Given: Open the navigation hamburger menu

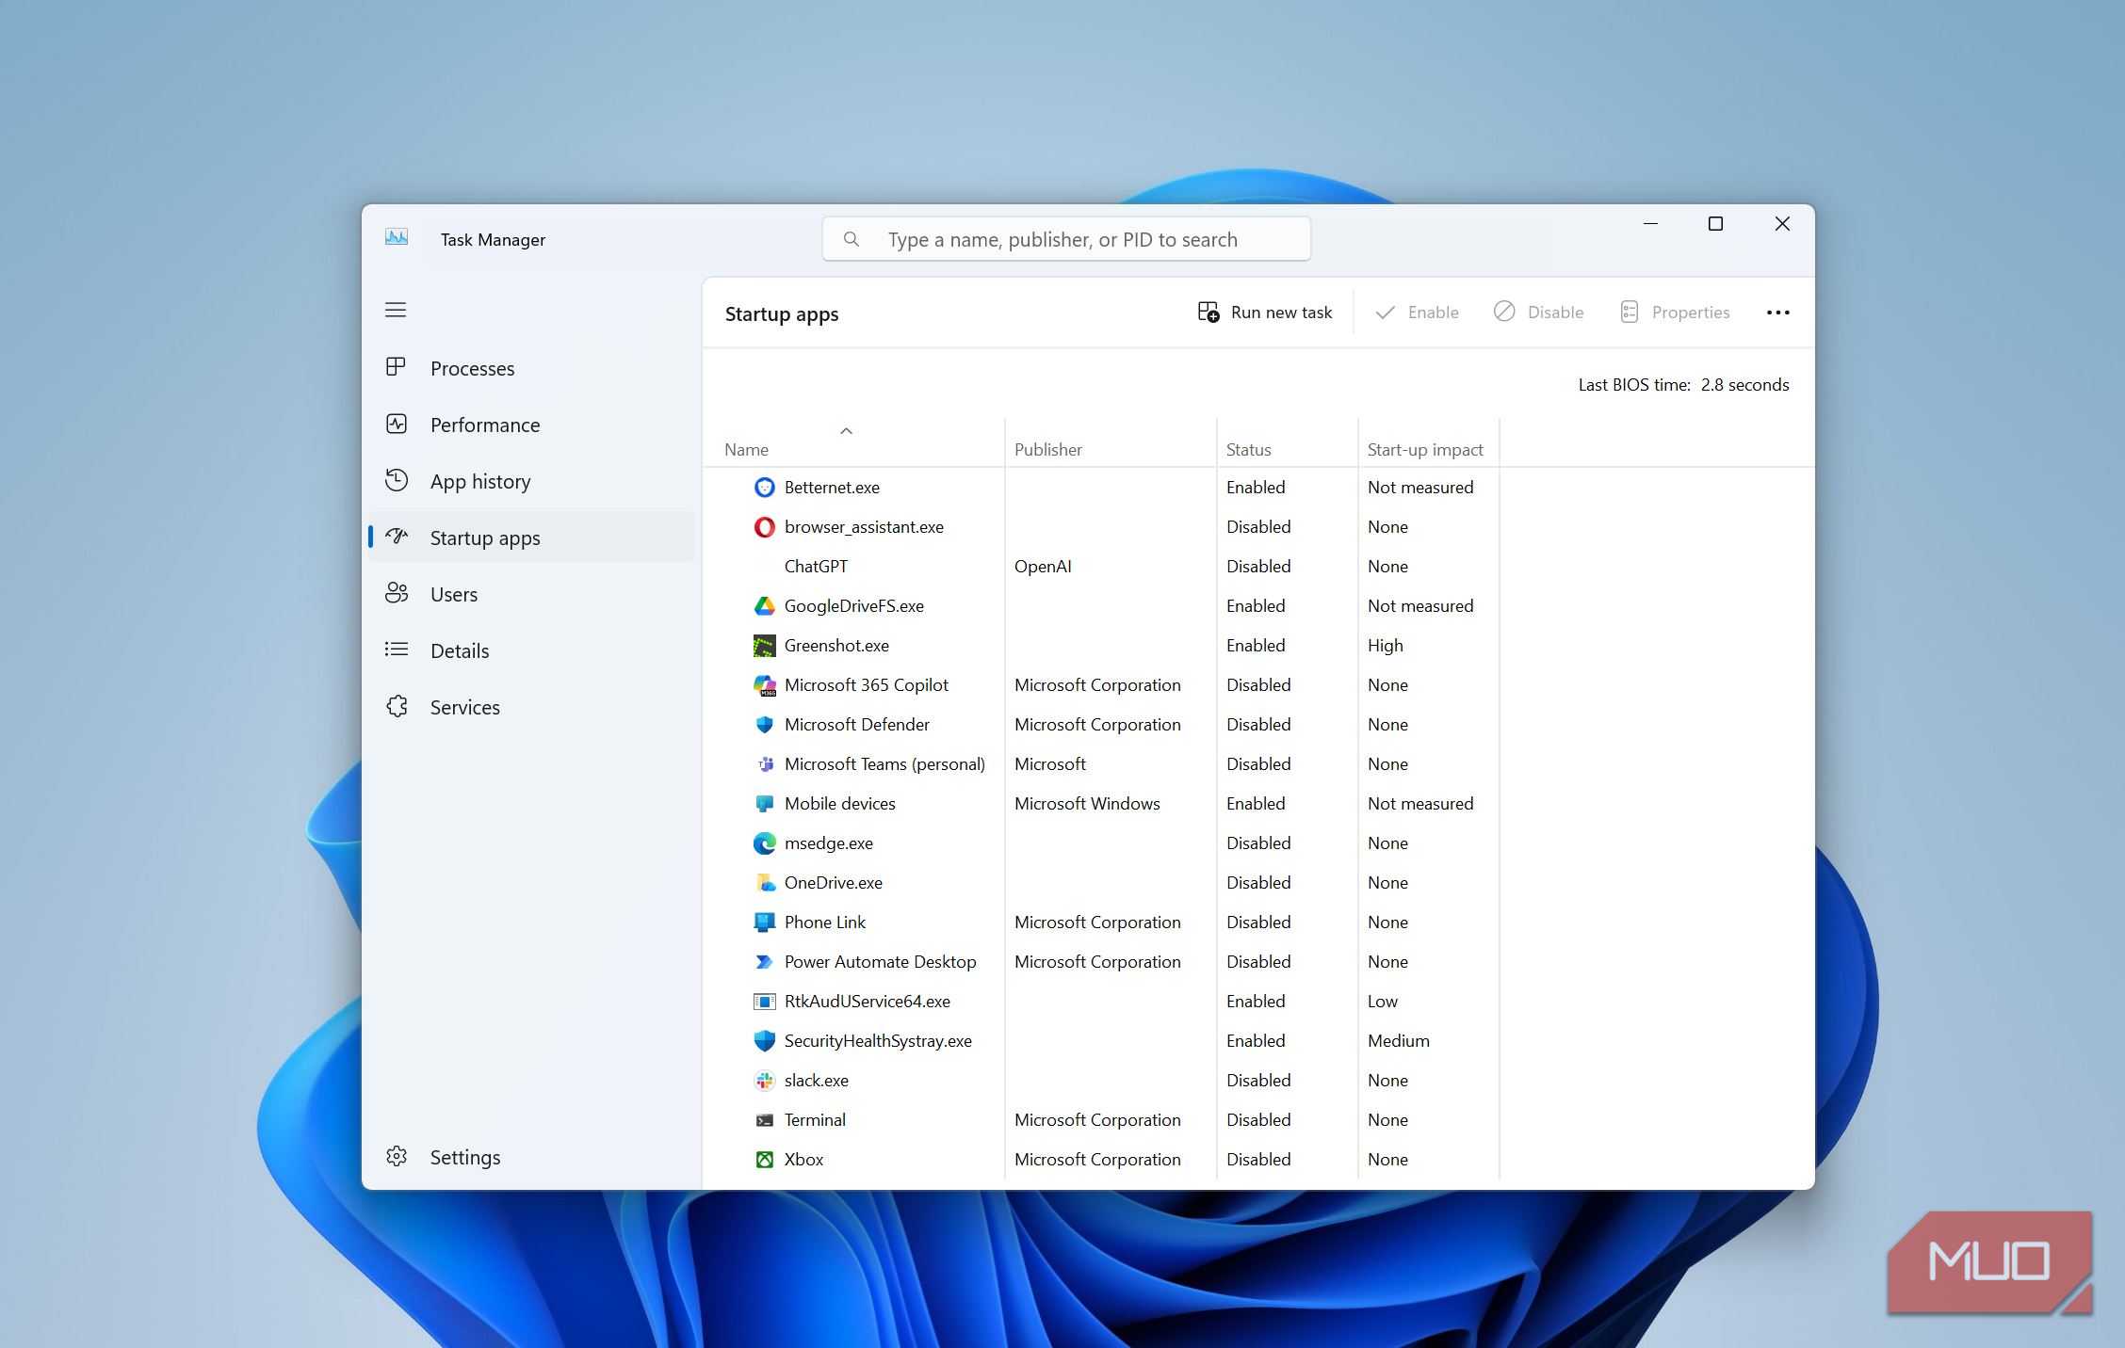Looking at the screenshot, I should [x=396, y=310].
